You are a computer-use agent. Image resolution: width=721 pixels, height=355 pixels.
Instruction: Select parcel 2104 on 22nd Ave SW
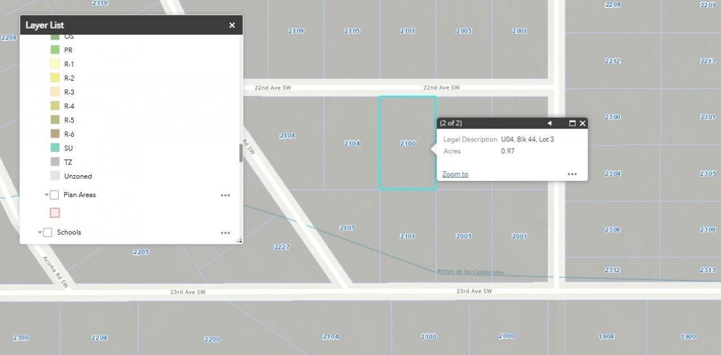coord(352,143)
